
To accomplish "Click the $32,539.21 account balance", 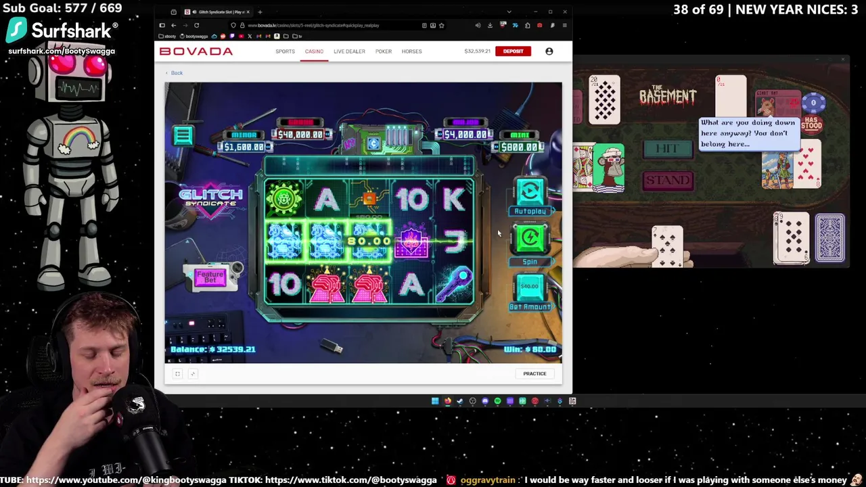I will [477, 51].
